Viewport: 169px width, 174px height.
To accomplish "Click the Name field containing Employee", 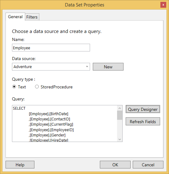I will pos(51,48).
